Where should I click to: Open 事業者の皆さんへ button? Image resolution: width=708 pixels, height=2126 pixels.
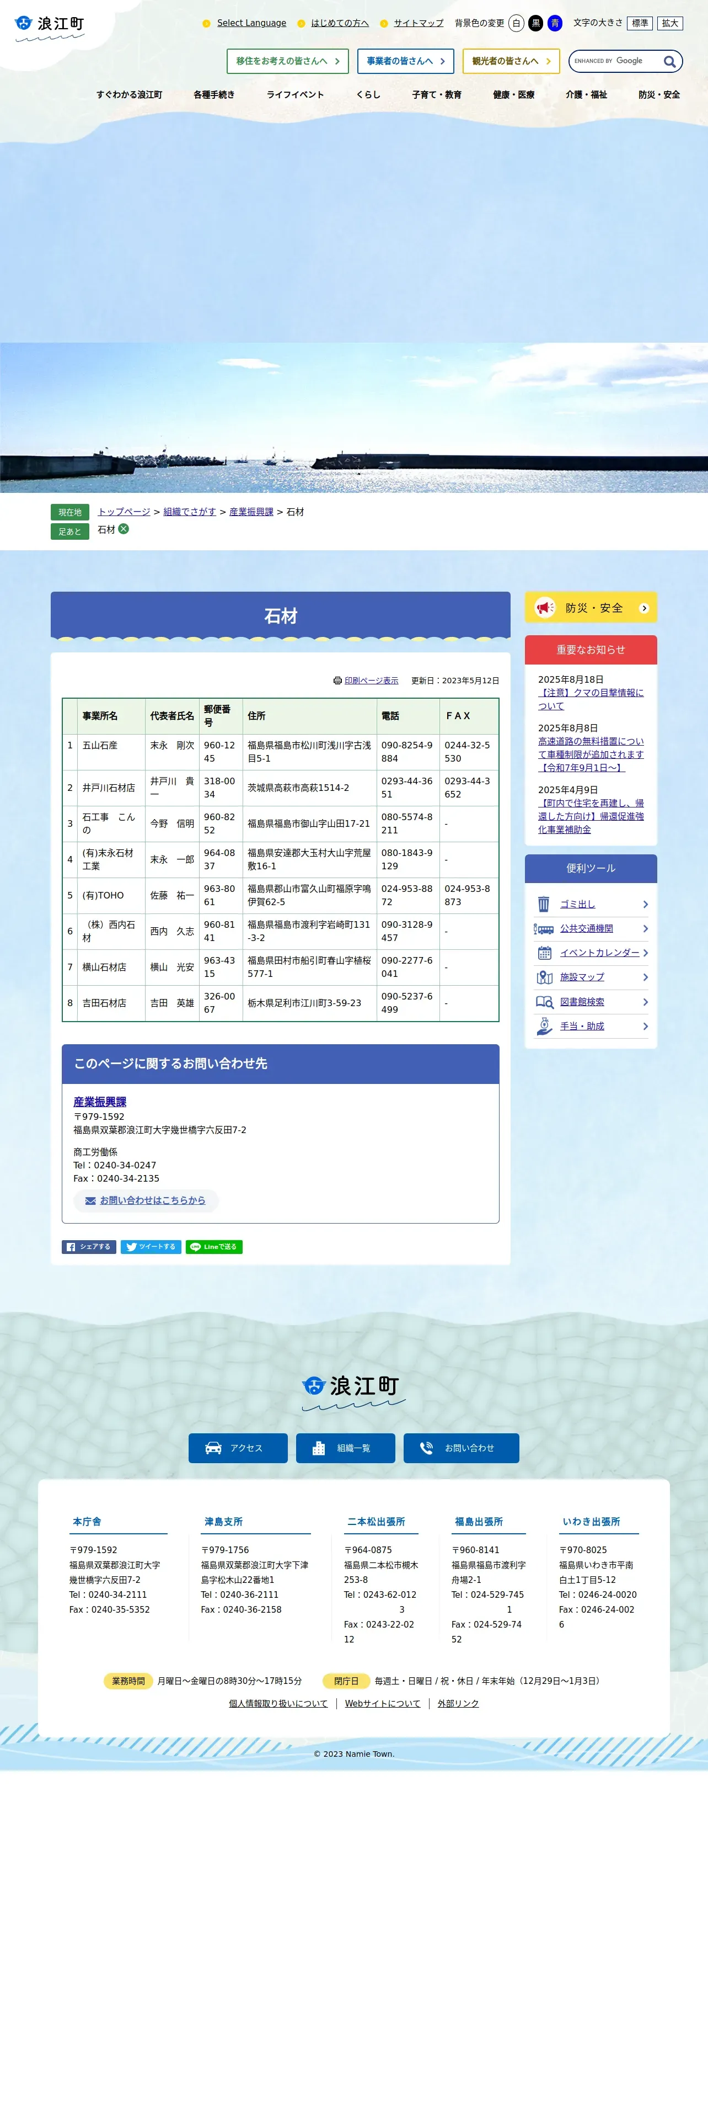pos(405,61)
